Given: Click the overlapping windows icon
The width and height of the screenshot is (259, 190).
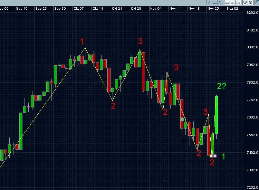Looking at the screenshot, I should [257, 2].
